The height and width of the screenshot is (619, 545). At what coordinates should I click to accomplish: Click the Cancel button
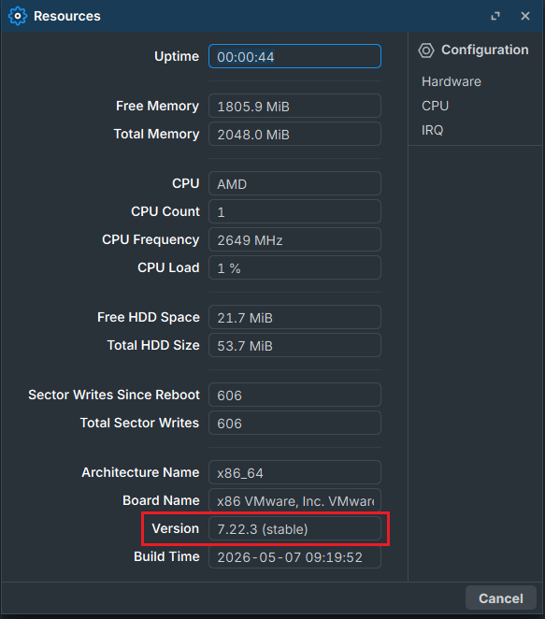click(x=501, y=598)
